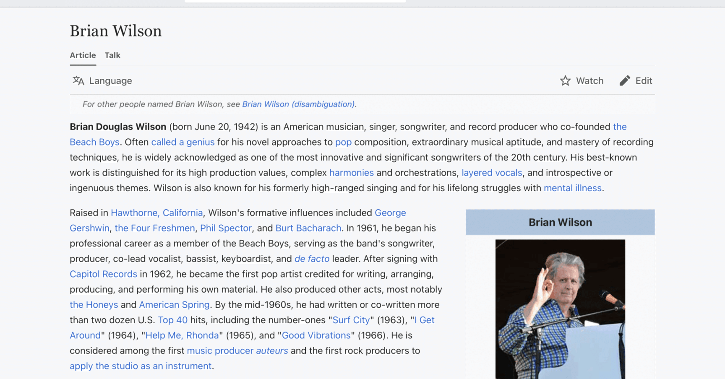
Task: Follow the 'called a genius' link
Action: point(183,142)
